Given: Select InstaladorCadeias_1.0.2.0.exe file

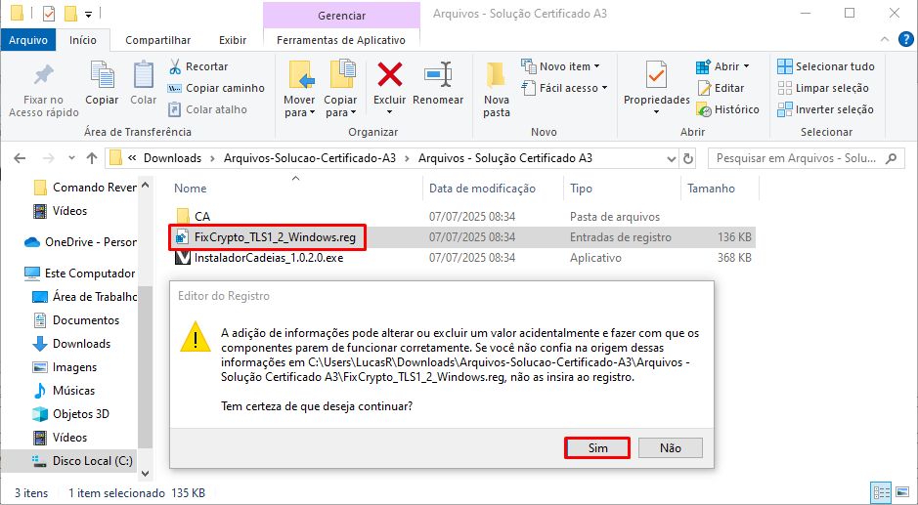Looking at the screenshot, I should [268, 258].
